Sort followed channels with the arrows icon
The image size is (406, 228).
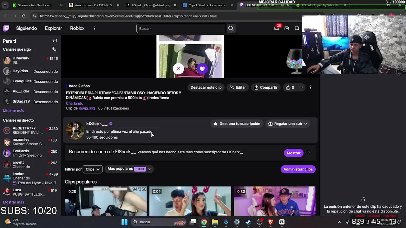(54, 49)
